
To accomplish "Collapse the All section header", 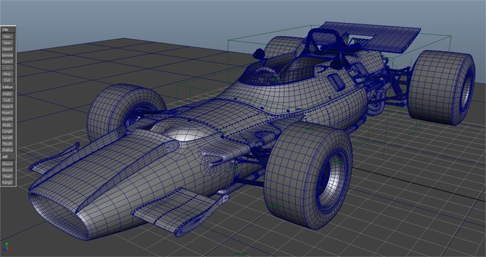I will click(8, 157).
